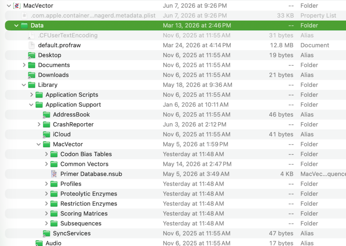
Task: Click the 4 KB size value
Action: point(287,174)
